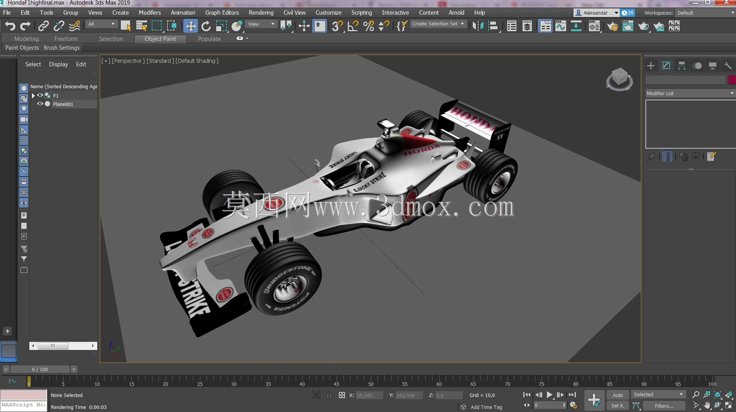Click the ViewCube in the viewport
This screenshot has width=736, height=412.
[x=619, y=79]
